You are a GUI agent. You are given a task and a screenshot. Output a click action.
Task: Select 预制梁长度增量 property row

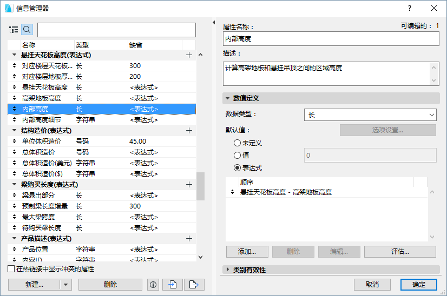[x=102, y=206]
